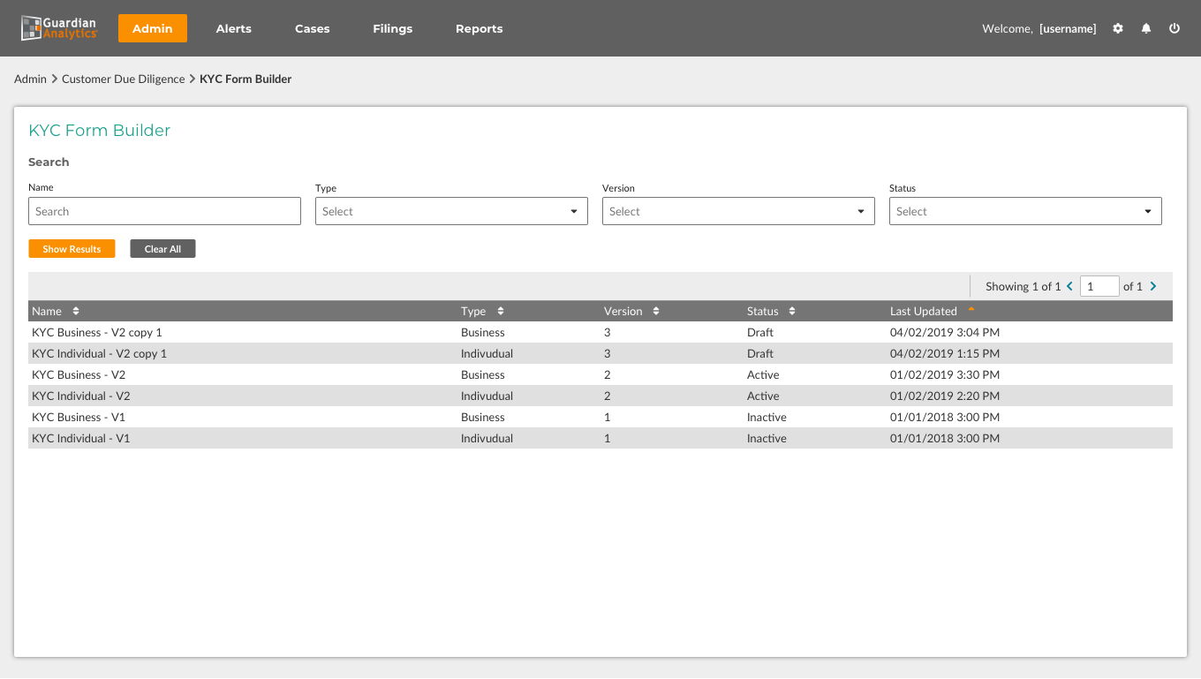
Task: Click the Show Results button
Action: 72,249
